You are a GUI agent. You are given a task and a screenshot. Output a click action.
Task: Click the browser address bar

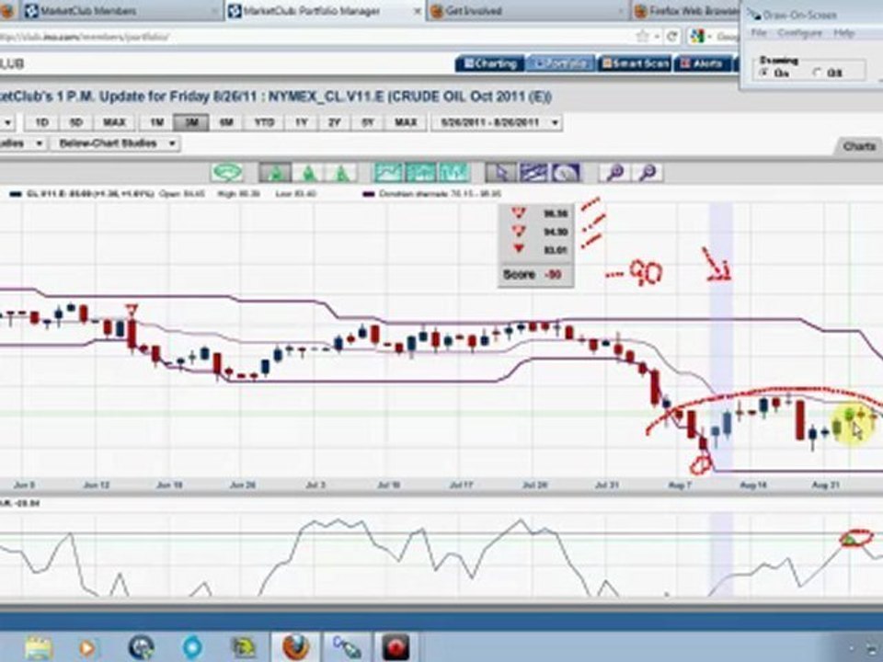315,37
